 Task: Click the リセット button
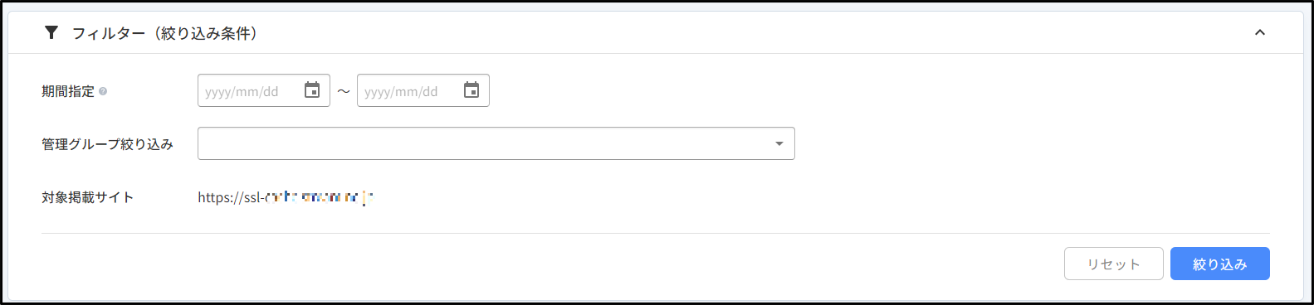tap(1114, 264)
